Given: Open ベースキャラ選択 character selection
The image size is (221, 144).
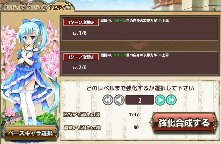Looking at the screenshot, I should click(x=30, y=133).
